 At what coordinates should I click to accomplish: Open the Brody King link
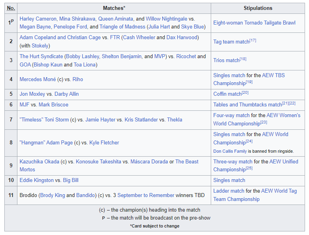click(x=53, y=195)
